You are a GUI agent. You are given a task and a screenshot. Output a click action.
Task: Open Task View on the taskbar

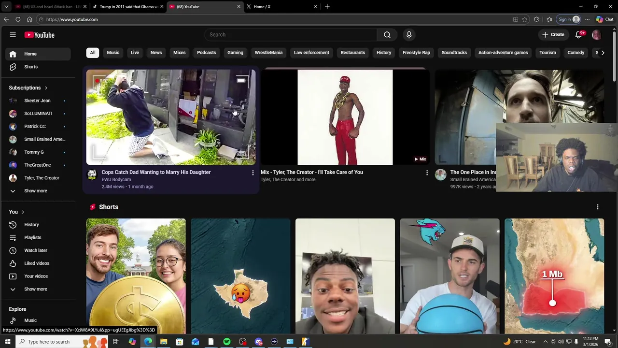coord(116,342)
